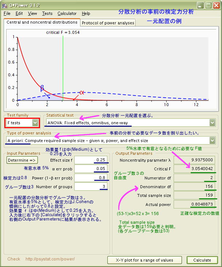
Task: Click the Total sample size label
Action: click(x=154, y=195)
